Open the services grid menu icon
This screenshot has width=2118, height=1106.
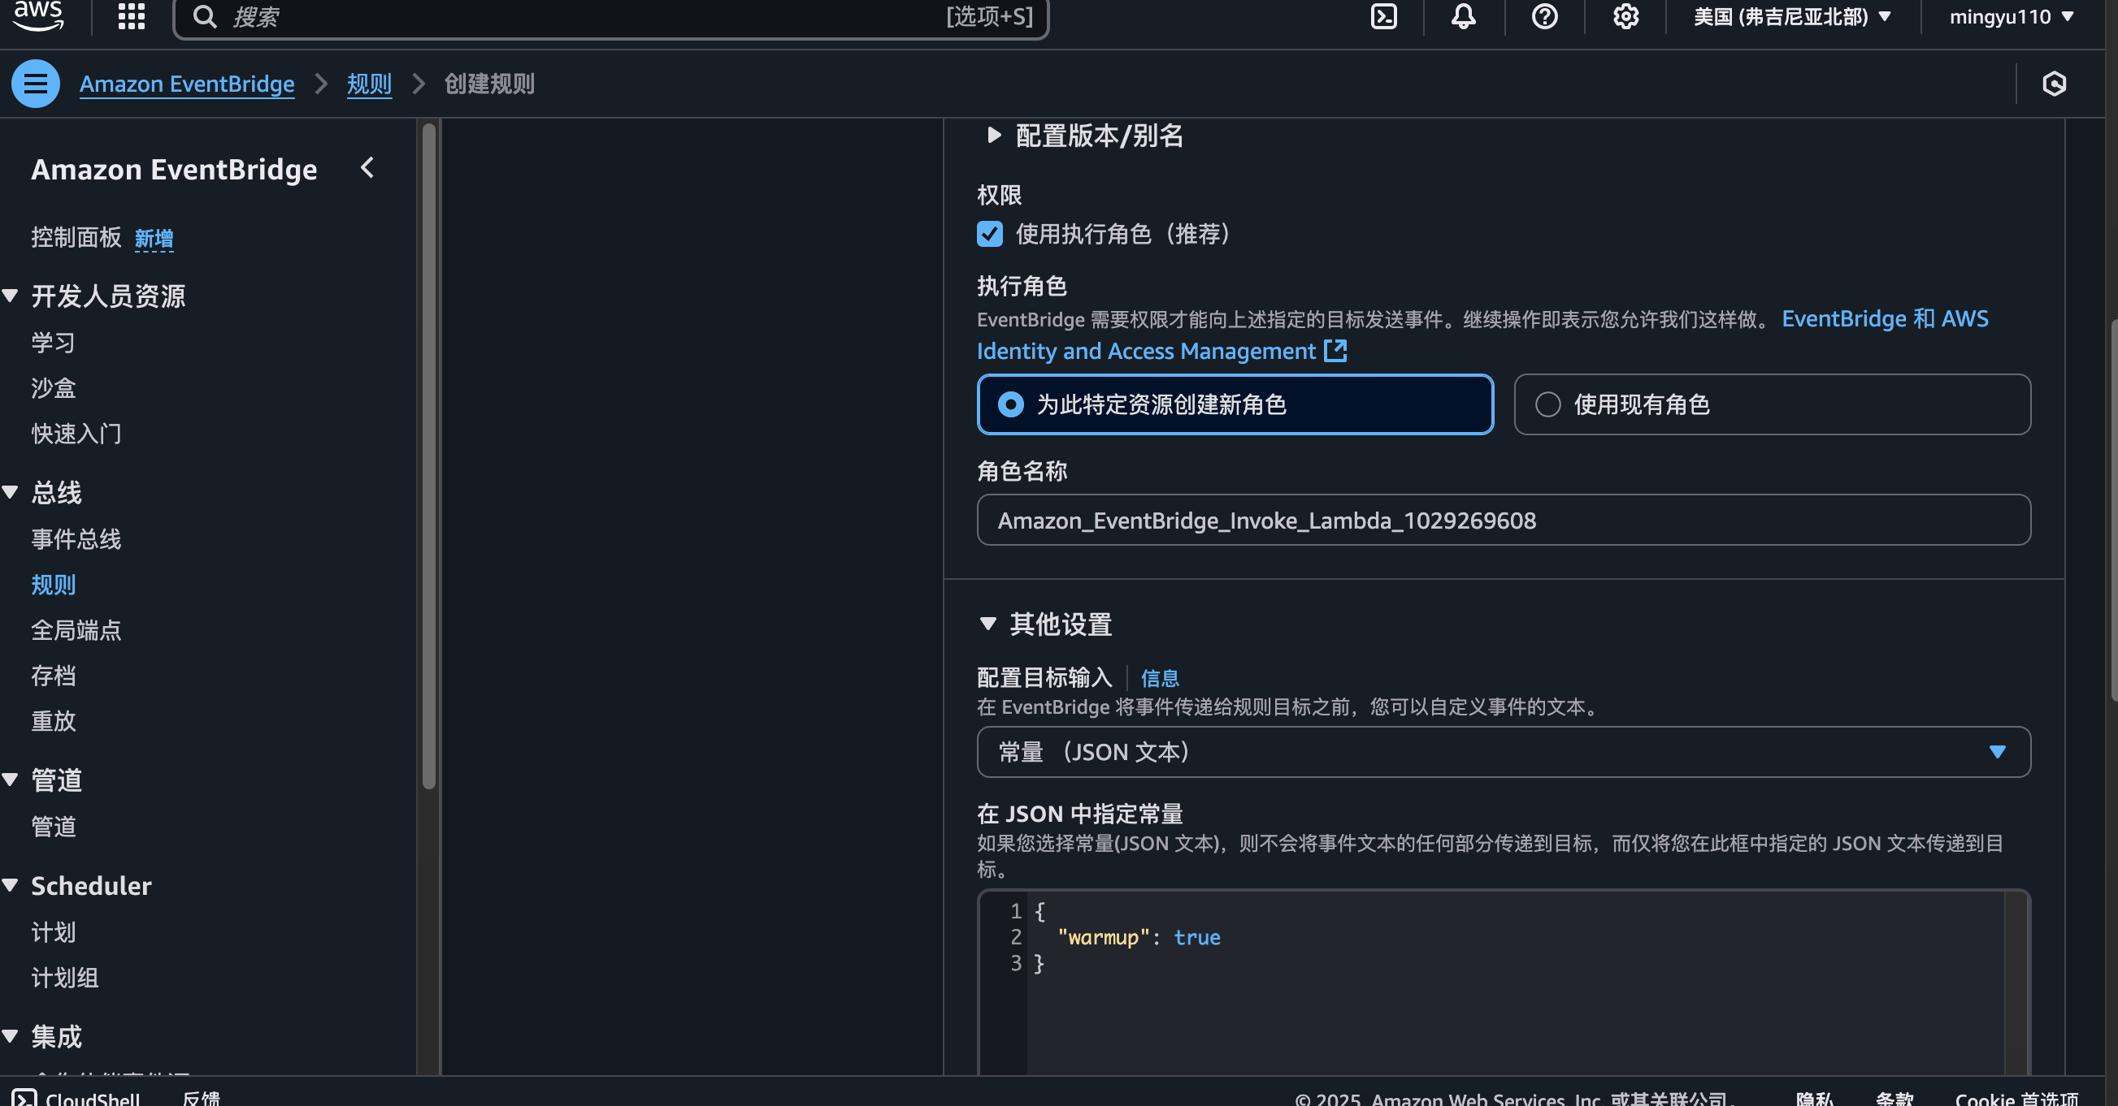[x=132, y=16]
